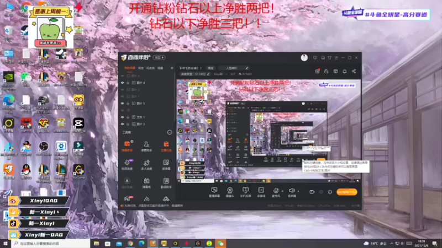Screen dimensions: 442x248
Task: Open the hamburger menu in title bar
Action: pyautogui.click(x=336, y=58)
